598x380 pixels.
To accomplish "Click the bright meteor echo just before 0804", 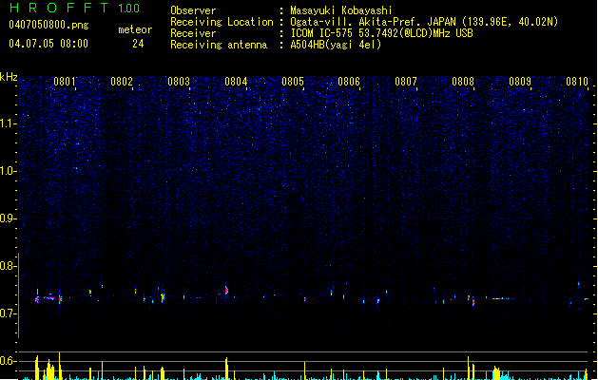I will click(226, 291).
